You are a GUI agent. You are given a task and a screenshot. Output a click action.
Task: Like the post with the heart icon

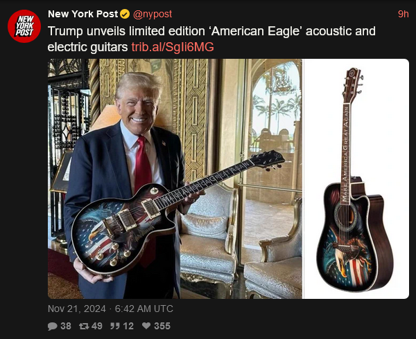[x=146, y=326]
